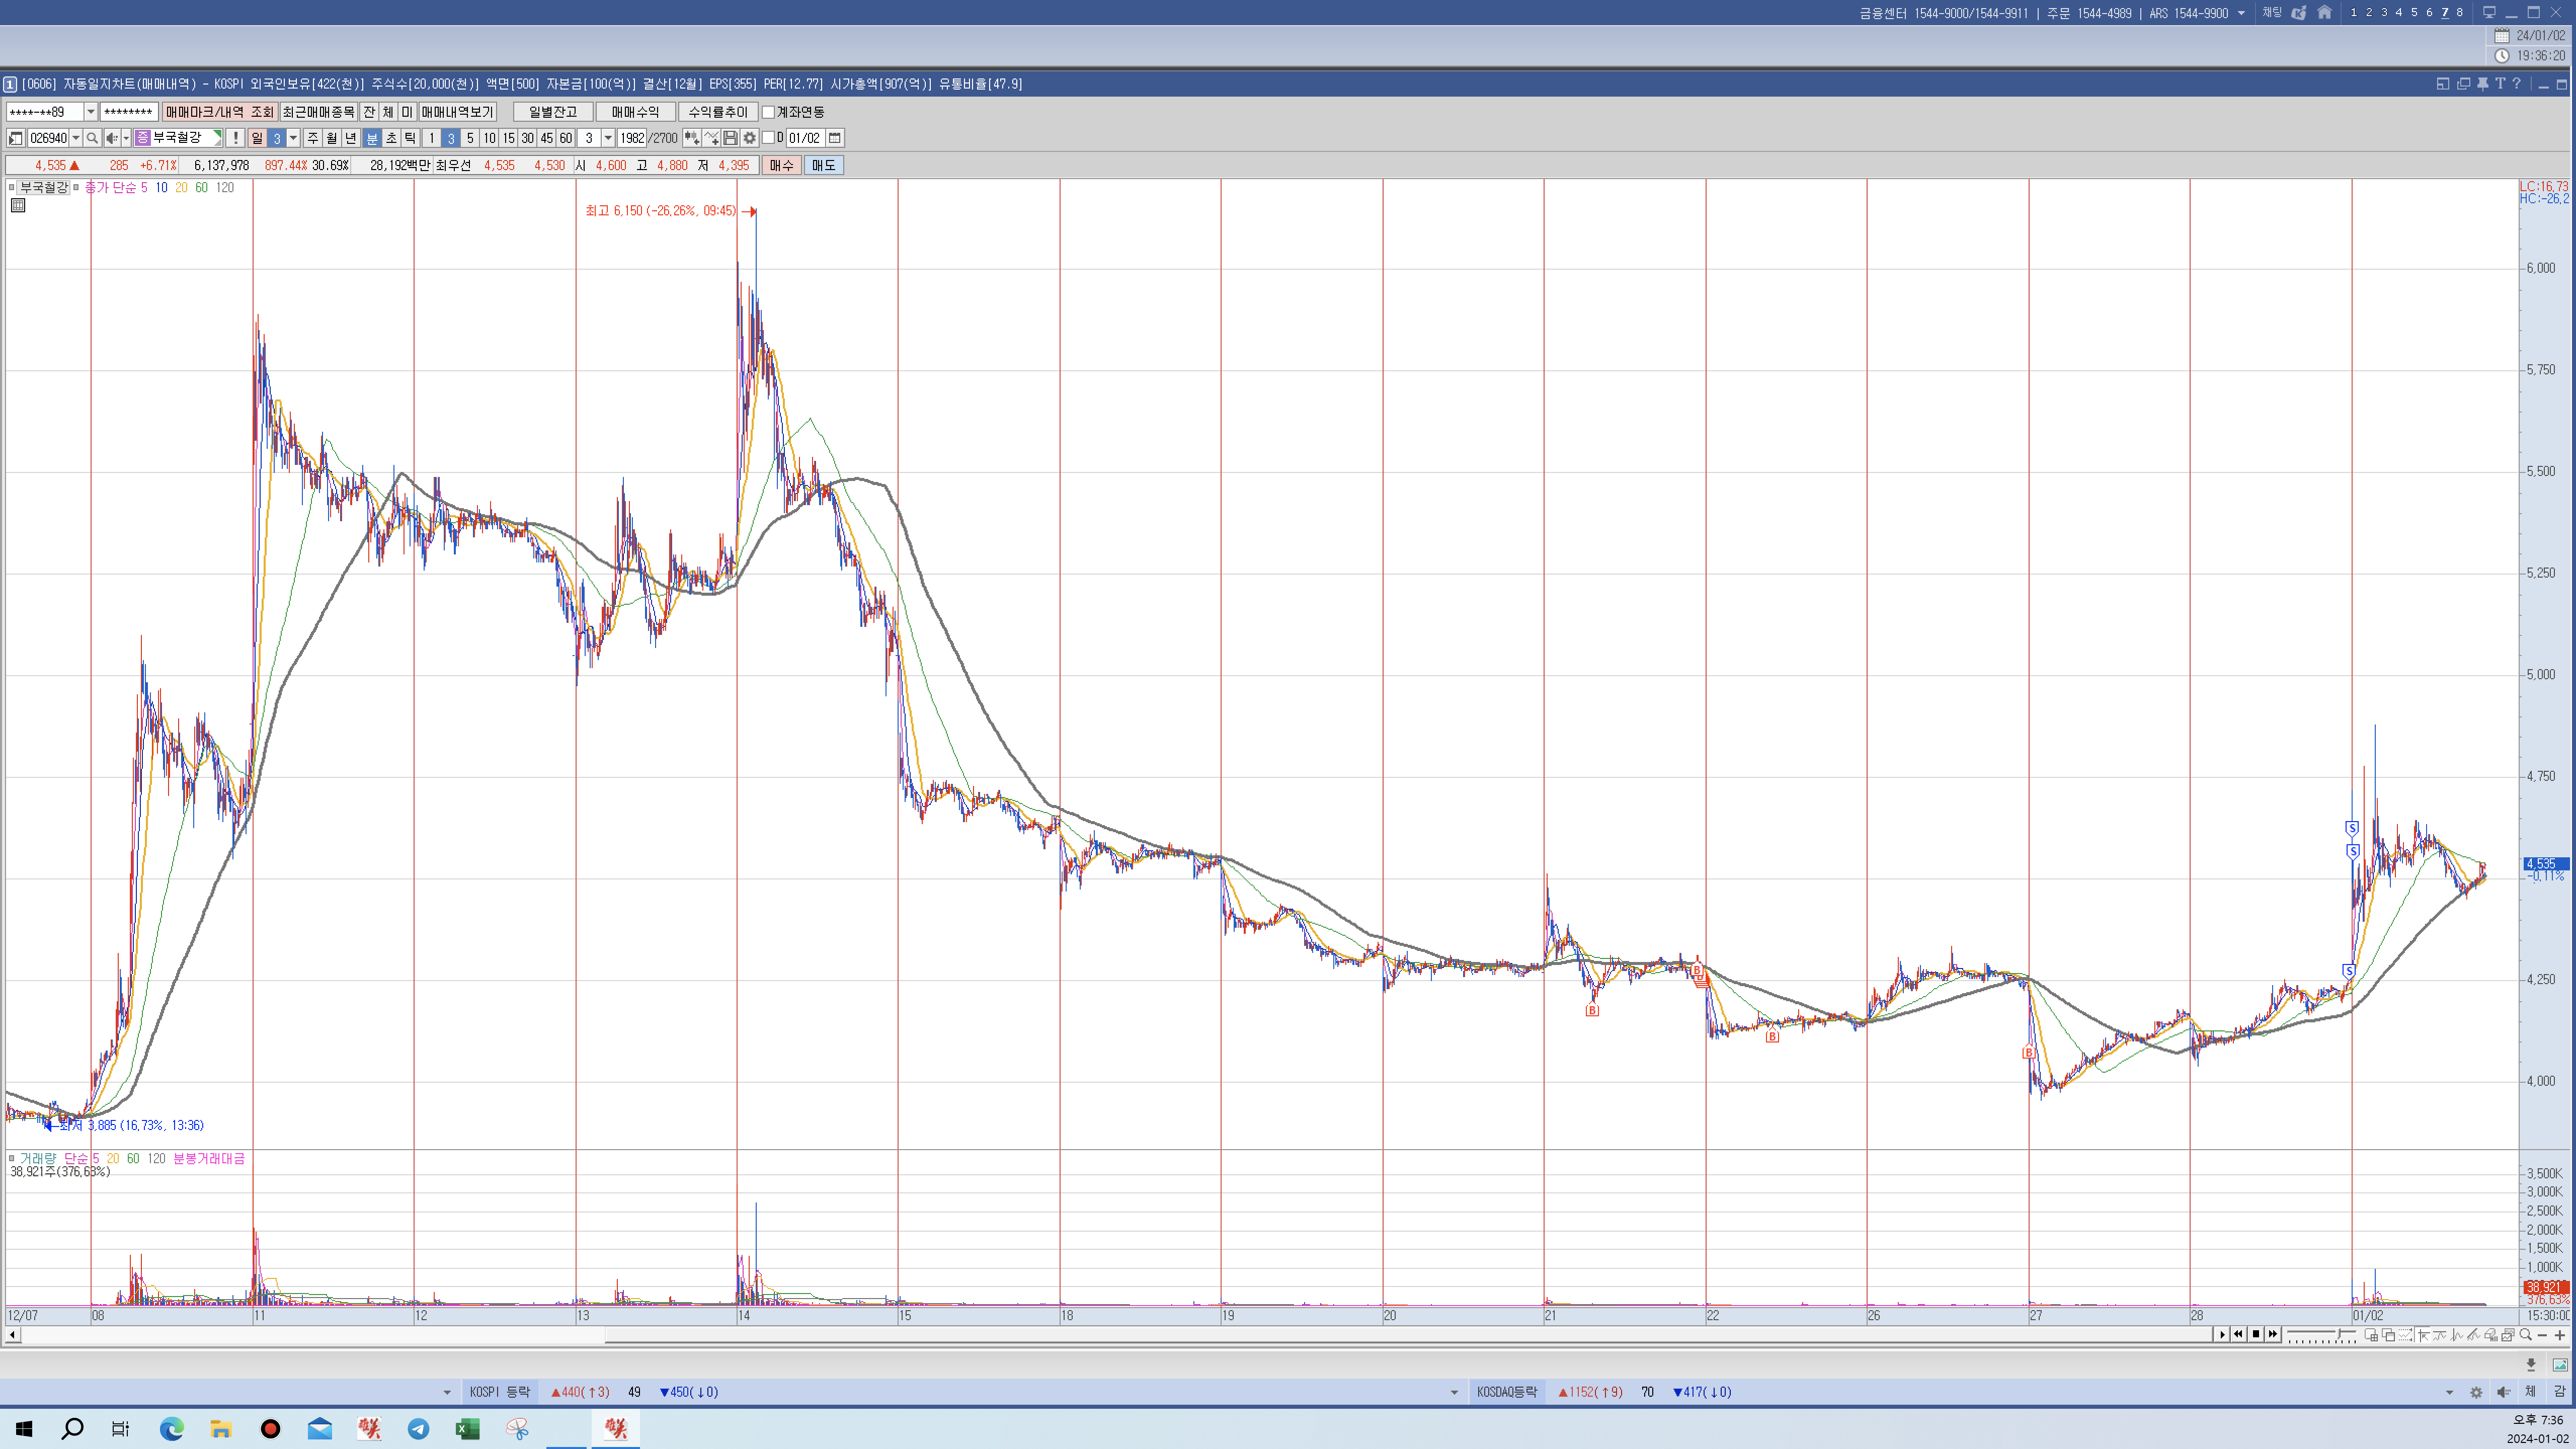Expand the ARS 1544-9900 contact dropdown
This screenshot has height=1449, width=2576.
[2241, 13]
